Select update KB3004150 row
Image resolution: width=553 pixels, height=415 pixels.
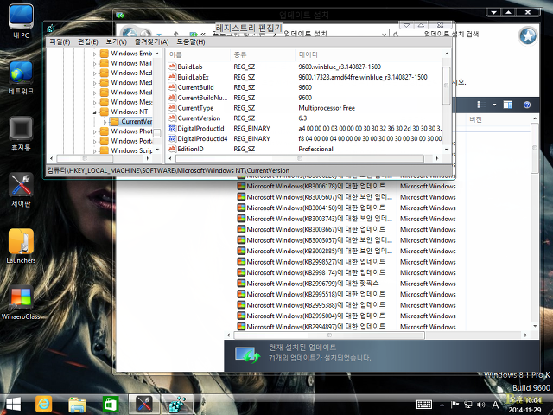[315, 207]
